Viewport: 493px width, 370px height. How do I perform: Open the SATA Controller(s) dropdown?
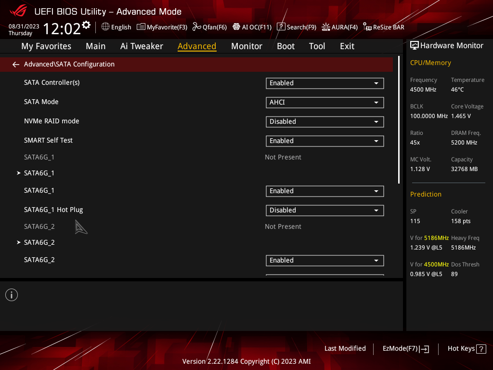pos(325,83)
